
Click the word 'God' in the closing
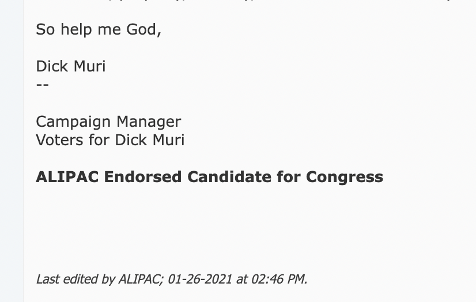click(x=141, y=30)
